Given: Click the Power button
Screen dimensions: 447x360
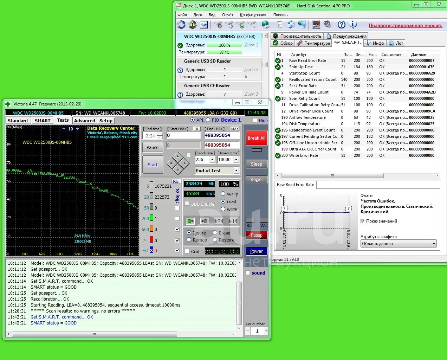Looking at the screenshot, I should click(257, 251).
